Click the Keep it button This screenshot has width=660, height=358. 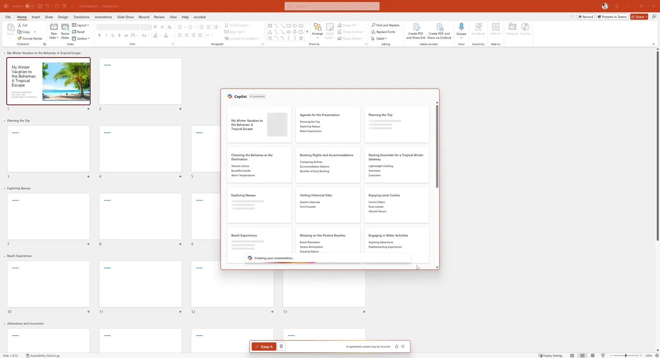click(x=264, y=347)
